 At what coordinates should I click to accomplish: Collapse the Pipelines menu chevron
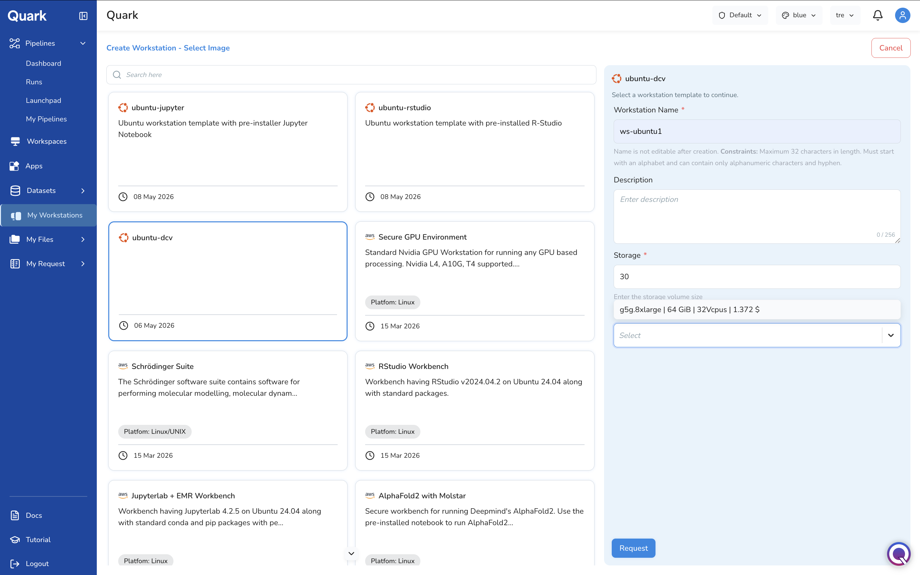click(83, 43)
